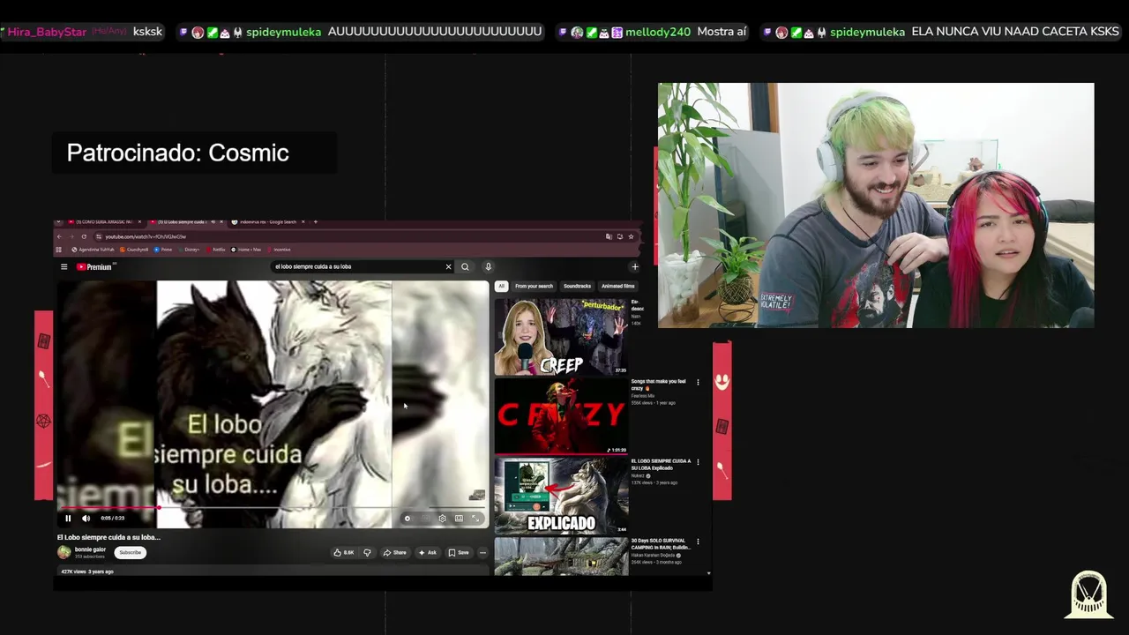Reload the page in browser
The image size is (1129, 635).
84,236
